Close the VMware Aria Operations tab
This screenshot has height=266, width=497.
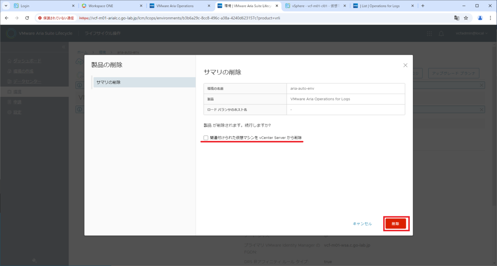coord(209,6)
